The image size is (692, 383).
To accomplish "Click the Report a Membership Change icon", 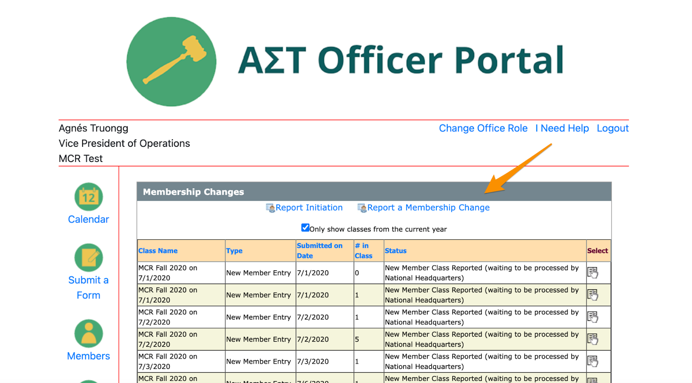I will (362, 208).
